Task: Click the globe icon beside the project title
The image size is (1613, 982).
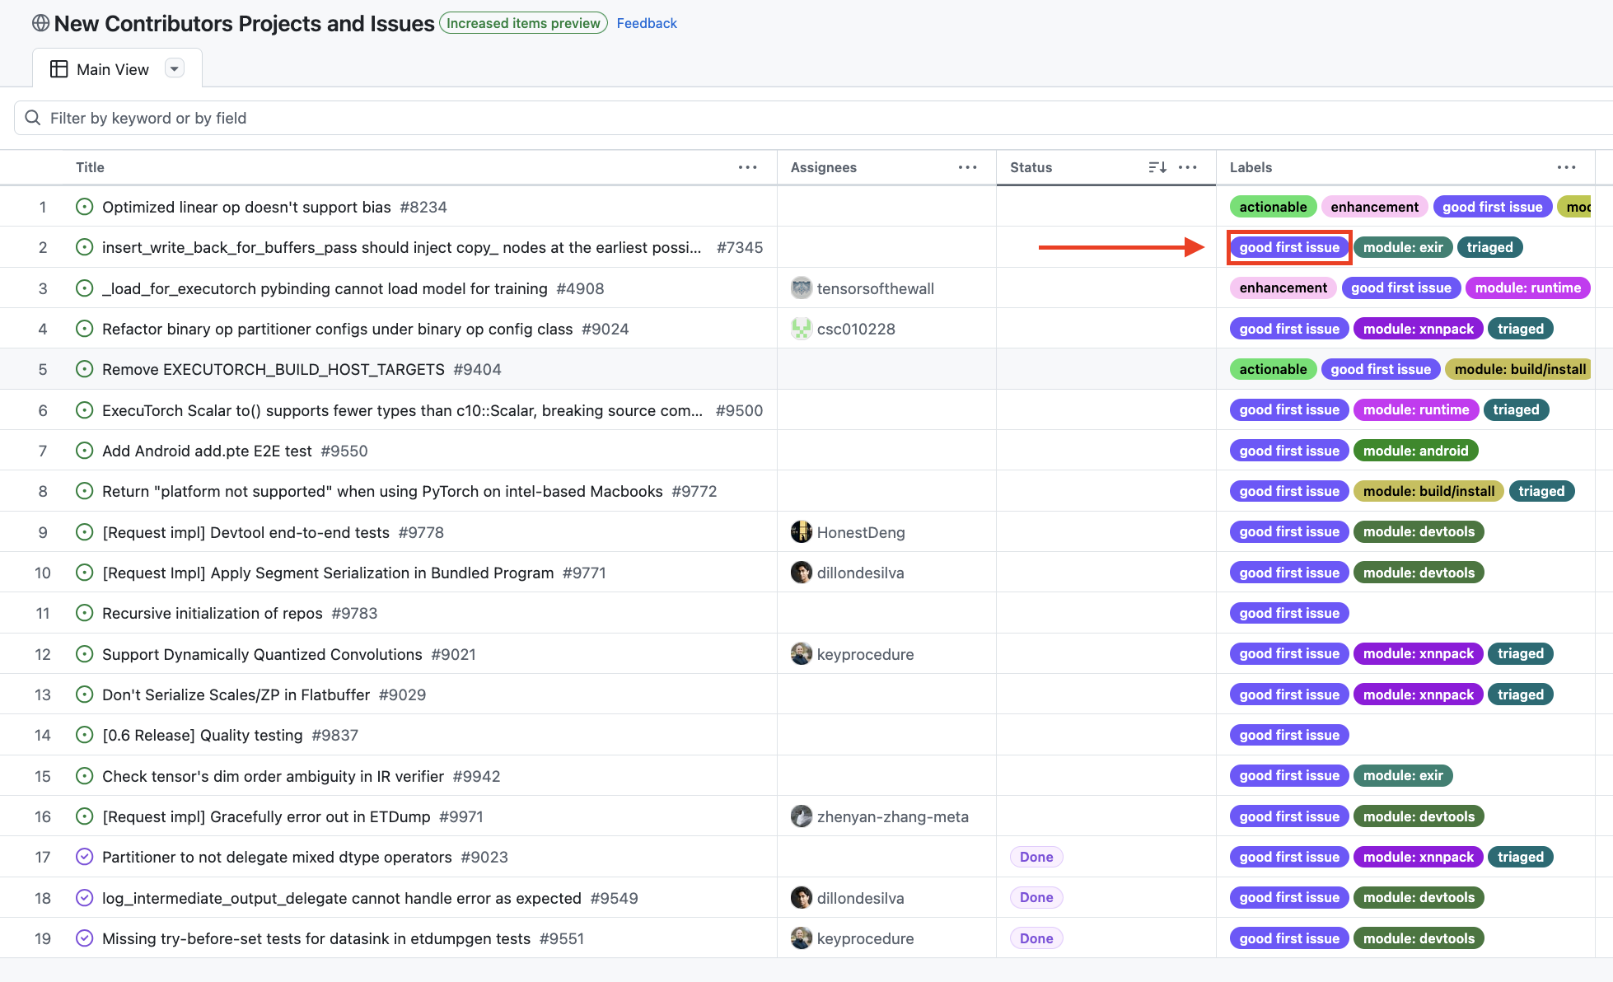Action: coord(40,23)
